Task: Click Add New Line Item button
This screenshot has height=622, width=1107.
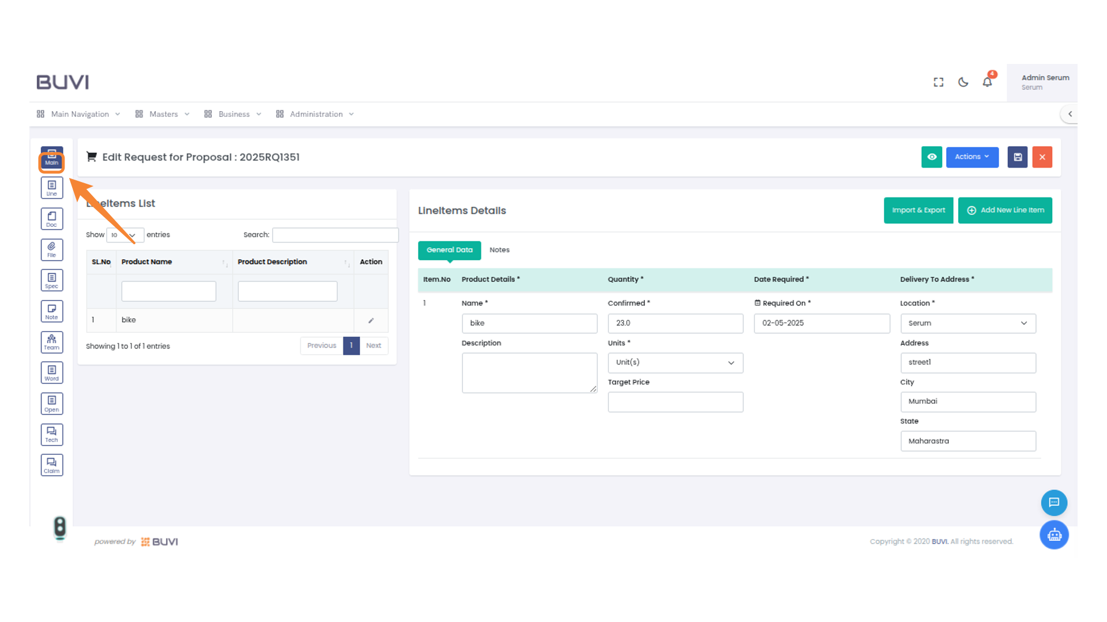Action: (1004, 210)
